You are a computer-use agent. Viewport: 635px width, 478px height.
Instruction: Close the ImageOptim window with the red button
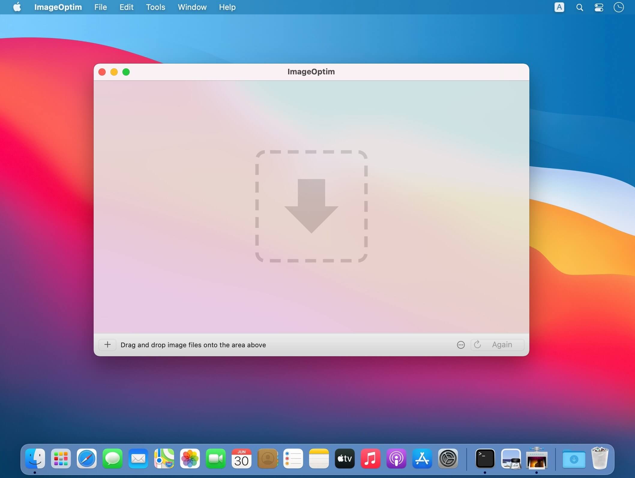102,72
